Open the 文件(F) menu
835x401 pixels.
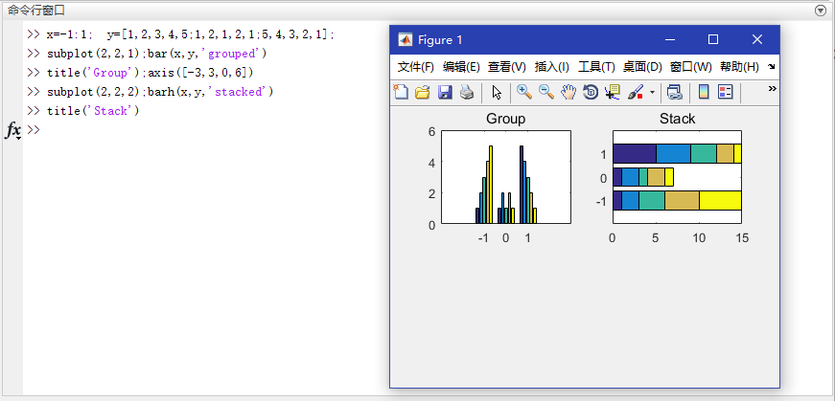(x=416, y=67)
